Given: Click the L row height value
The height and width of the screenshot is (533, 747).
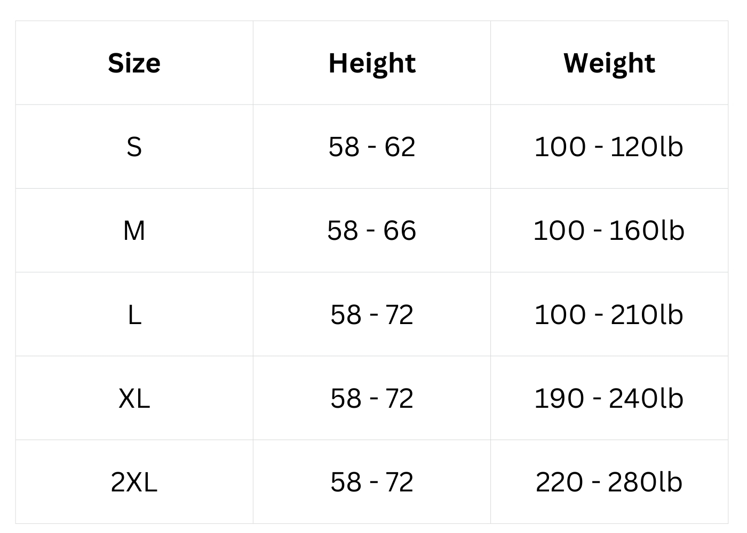Looking at the screenshot, I should [372, 314].
